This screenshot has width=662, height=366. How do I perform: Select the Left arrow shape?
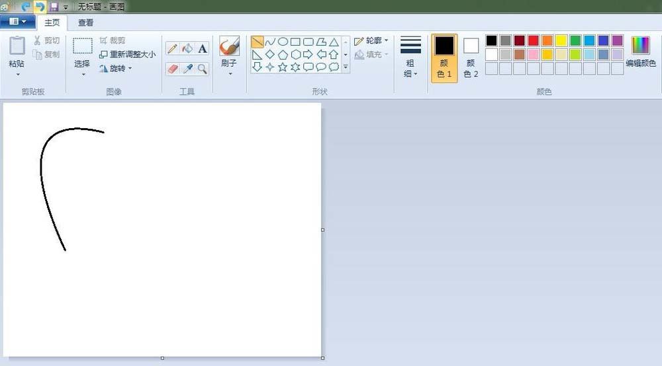click(x=321, y=54)
